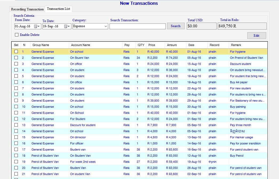Check the Sel checkbox on row 1

(16, 52)
